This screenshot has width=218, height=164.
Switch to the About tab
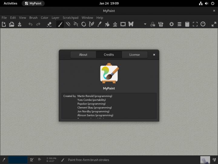(83, 55)
